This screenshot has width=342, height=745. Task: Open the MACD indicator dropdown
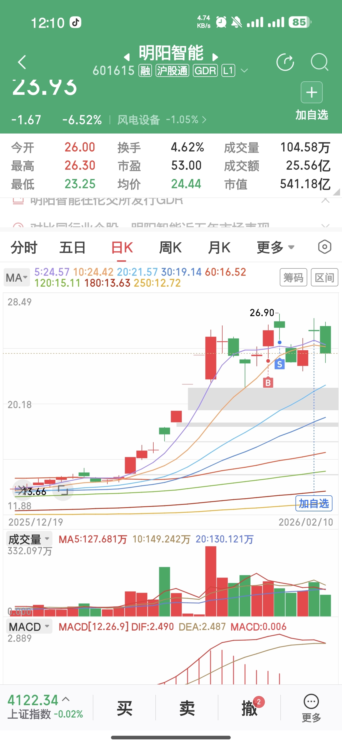(x=29, y=626)
